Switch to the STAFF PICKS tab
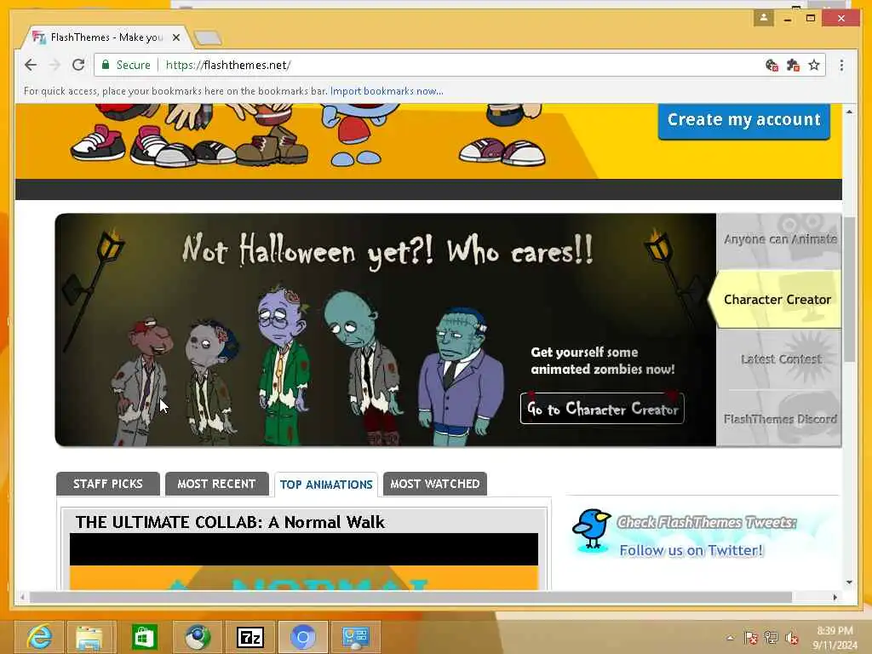This screenshot has height=654, width=872. pyautogui.click(x=108, y=484)
